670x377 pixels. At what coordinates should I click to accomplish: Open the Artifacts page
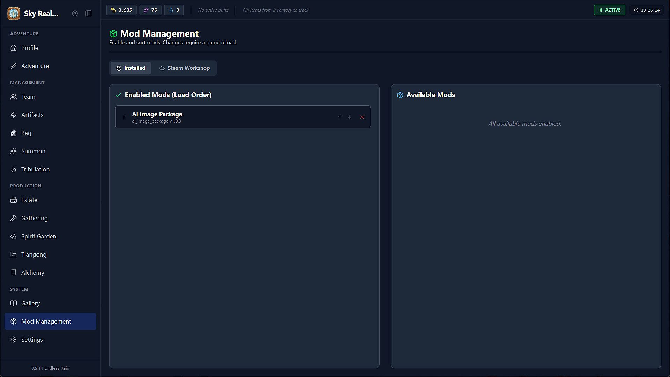tap(32, 115)
